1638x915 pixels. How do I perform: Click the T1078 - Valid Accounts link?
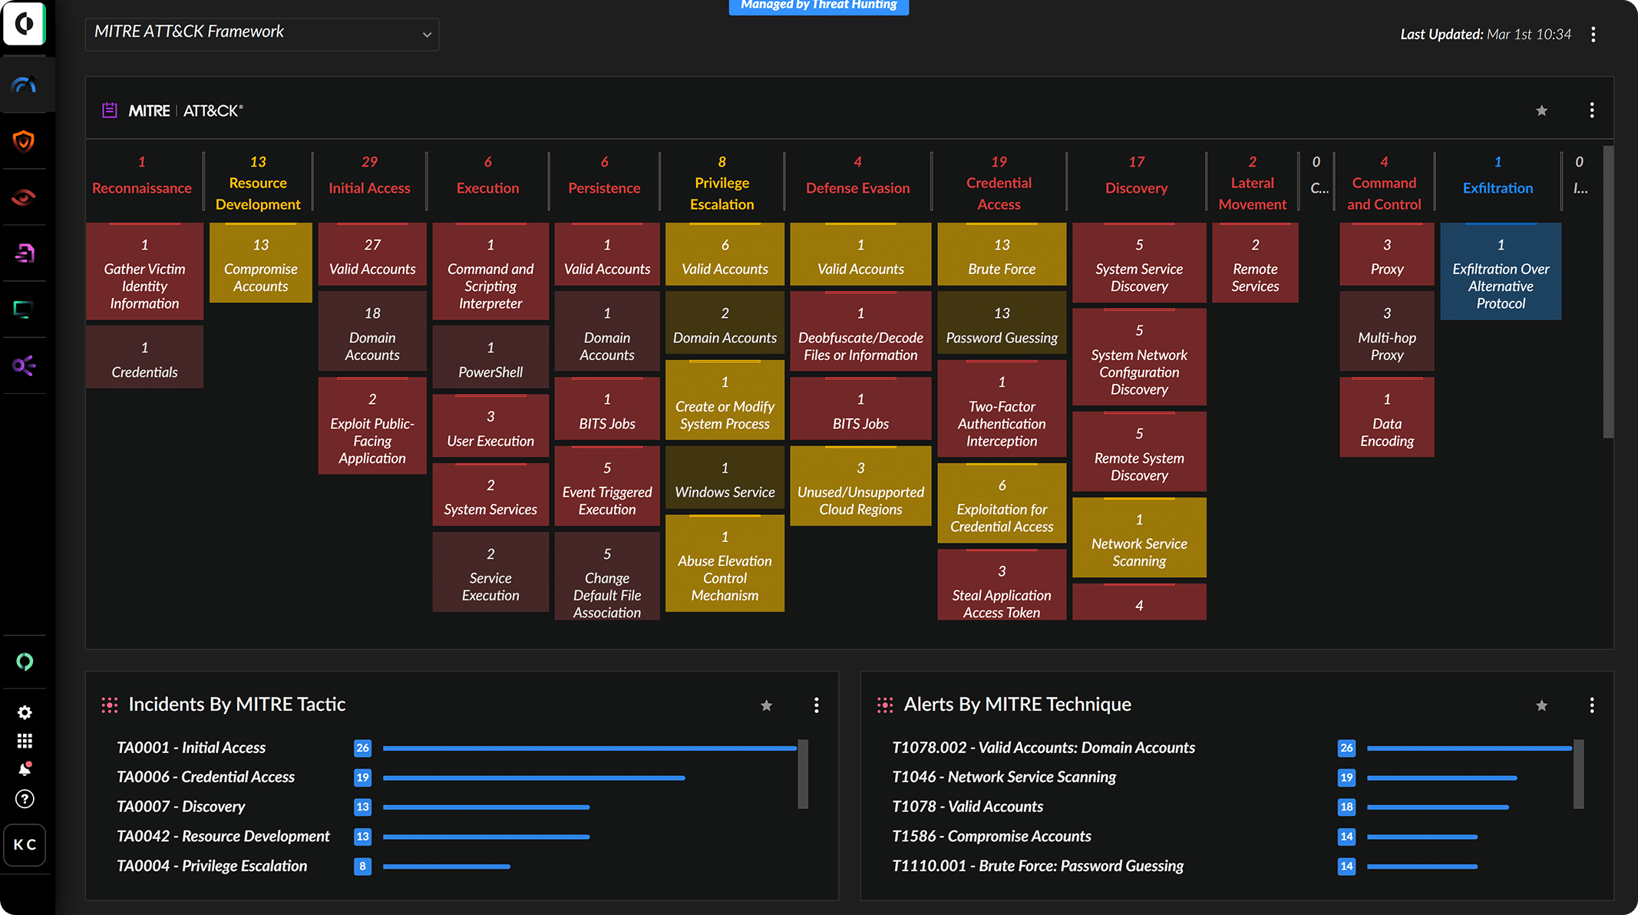coord(967,807)
